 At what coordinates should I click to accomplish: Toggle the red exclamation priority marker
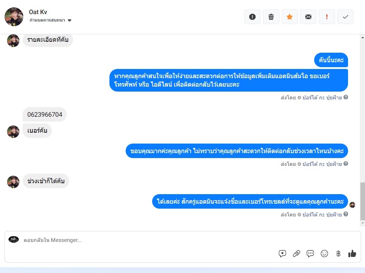tap(327, 17)
